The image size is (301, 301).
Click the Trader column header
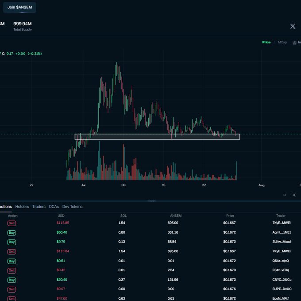pos(281,216)
